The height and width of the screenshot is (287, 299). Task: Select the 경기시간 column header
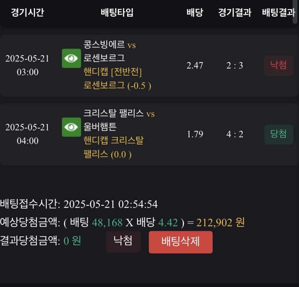click(27, 12)
